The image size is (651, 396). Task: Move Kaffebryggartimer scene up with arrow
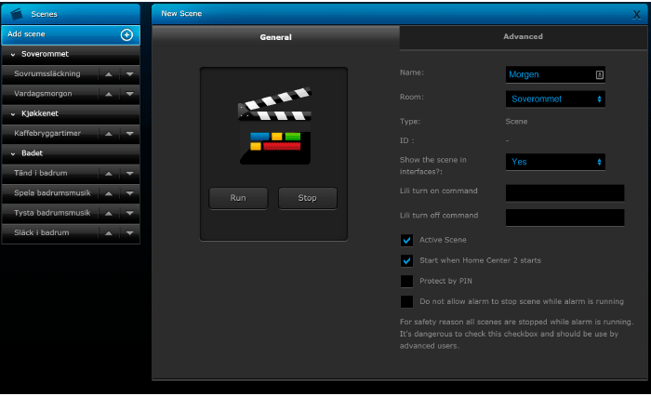(110, 134)
